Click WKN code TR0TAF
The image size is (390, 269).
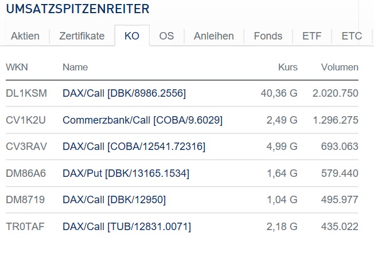[25, 227]
